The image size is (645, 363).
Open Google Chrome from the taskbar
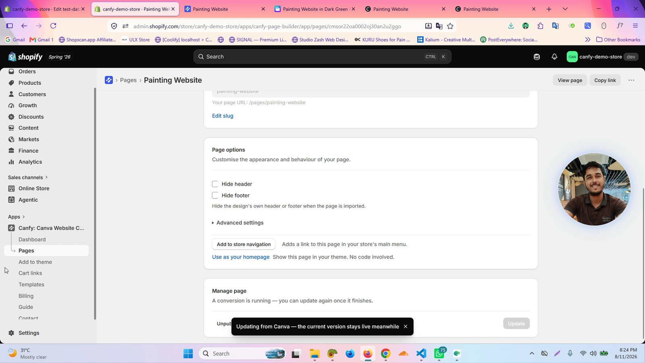pyautogui.click(x=386, y=354)
